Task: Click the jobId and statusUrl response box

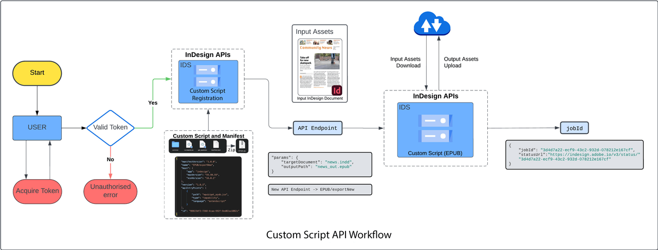Action: tap(574, 154)
